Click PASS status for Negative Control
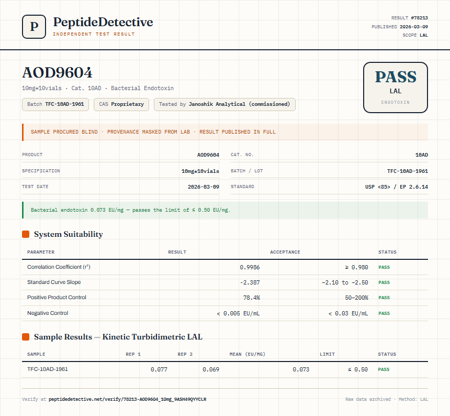This screenshot has height=416, width=450. (384, 313)
